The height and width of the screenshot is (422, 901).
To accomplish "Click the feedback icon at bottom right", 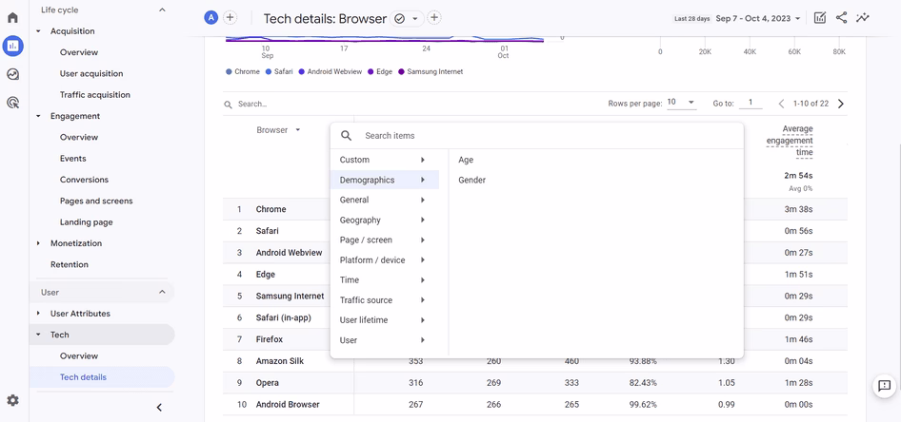I will pyautogui.click(x=884, y=386).
